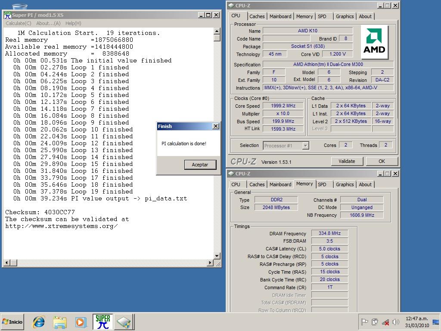Click the Core Speed value 1999.2 MHz
441x331 pixels.
point(283,106)
